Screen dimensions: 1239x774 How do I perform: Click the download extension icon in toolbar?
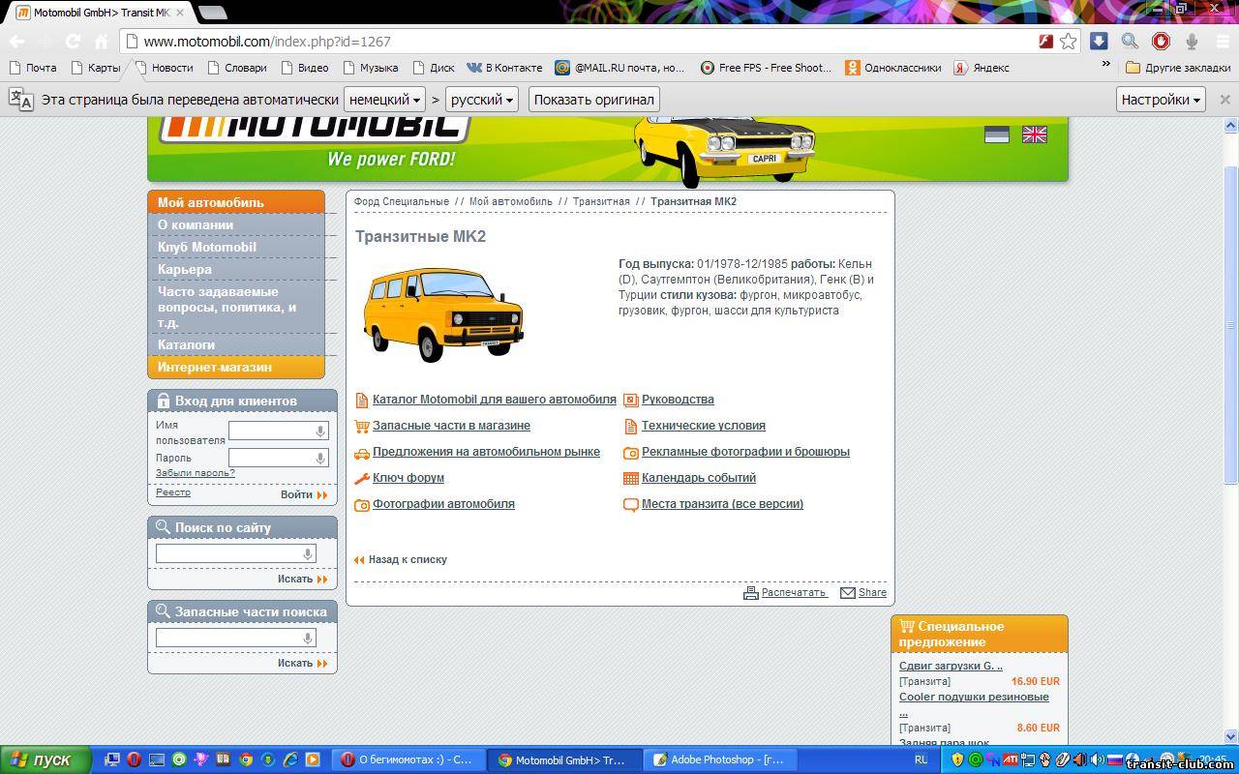point(1099,41)
